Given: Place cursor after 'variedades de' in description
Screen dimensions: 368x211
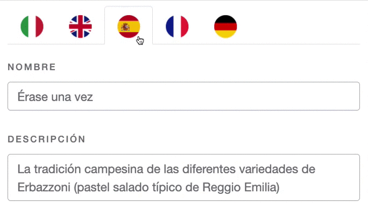Looking at the screenshot, I should click(316, 169).
